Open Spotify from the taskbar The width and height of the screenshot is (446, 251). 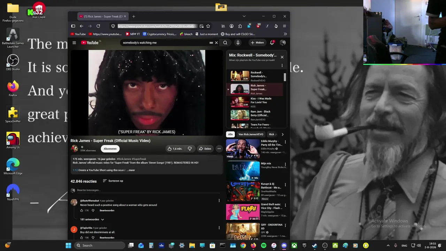tap(264, 245)
